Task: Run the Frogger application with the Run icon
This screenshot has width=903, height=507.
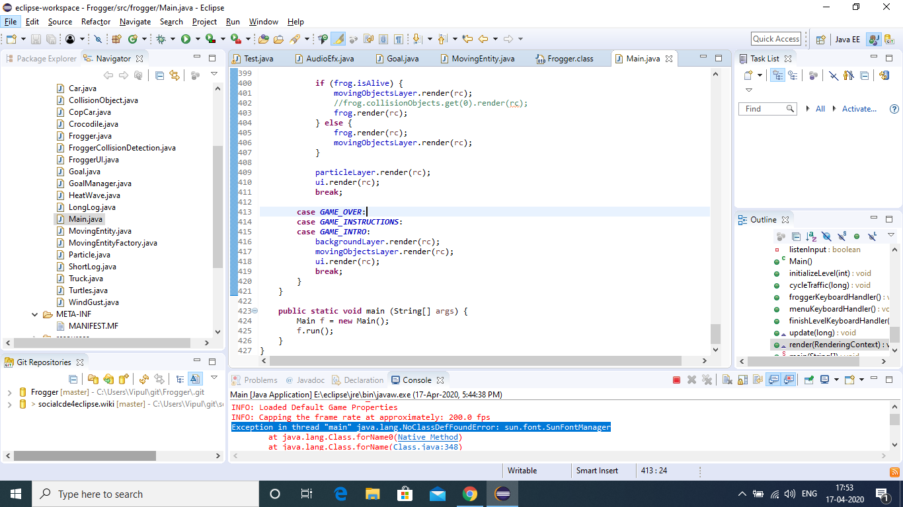Action: tap(186, 38)
